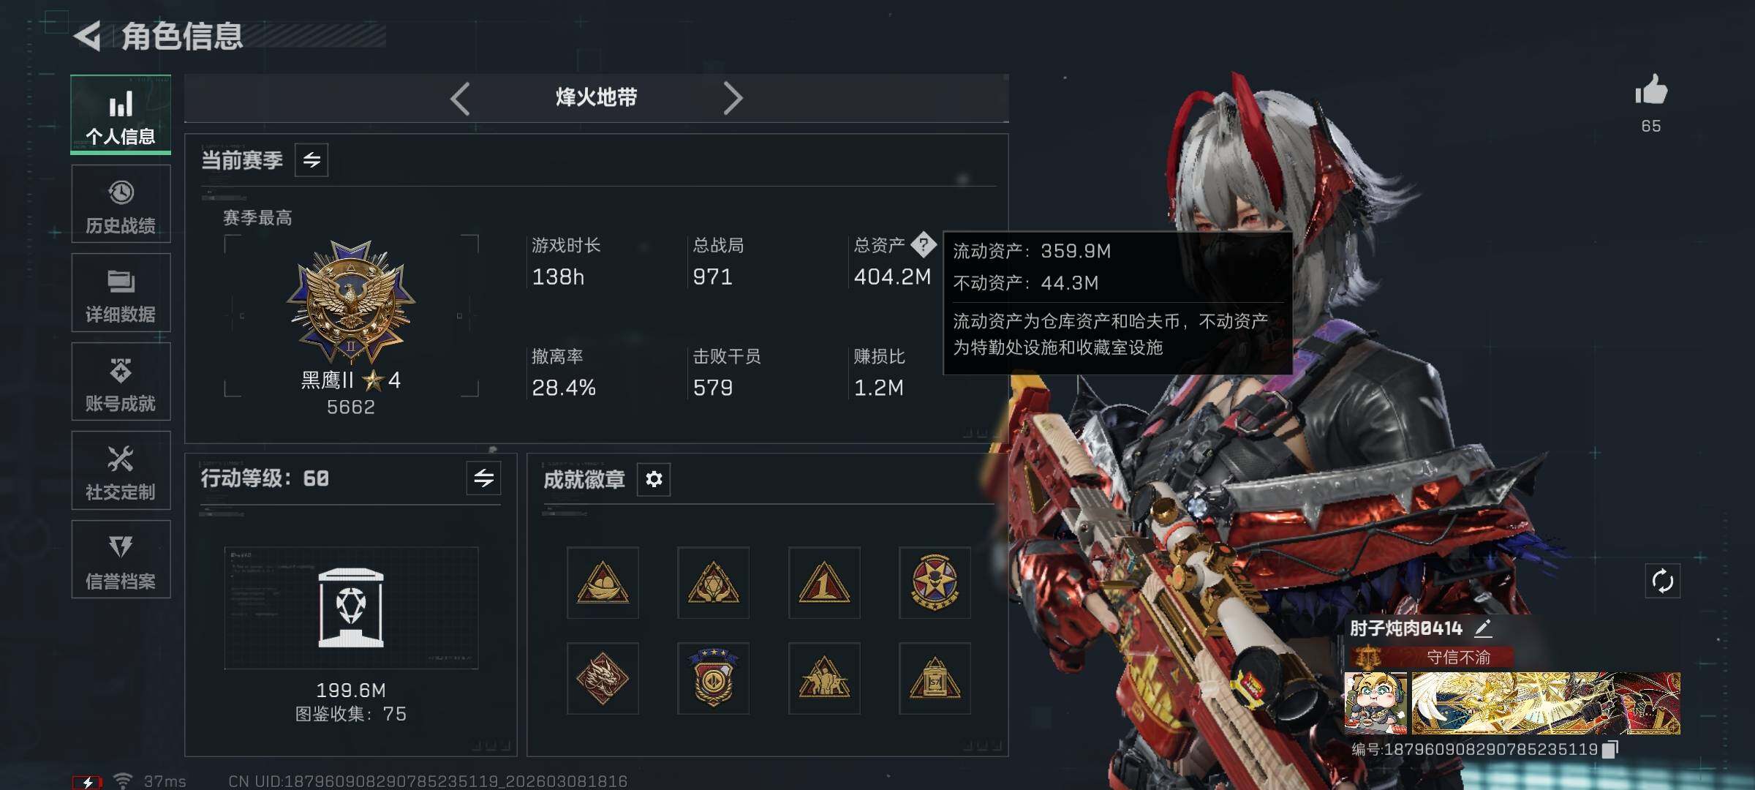Screen dimensions: 1755x790
Task: Open the collection showcase thumbnail showing 199.6M
Action: point(351,608)
